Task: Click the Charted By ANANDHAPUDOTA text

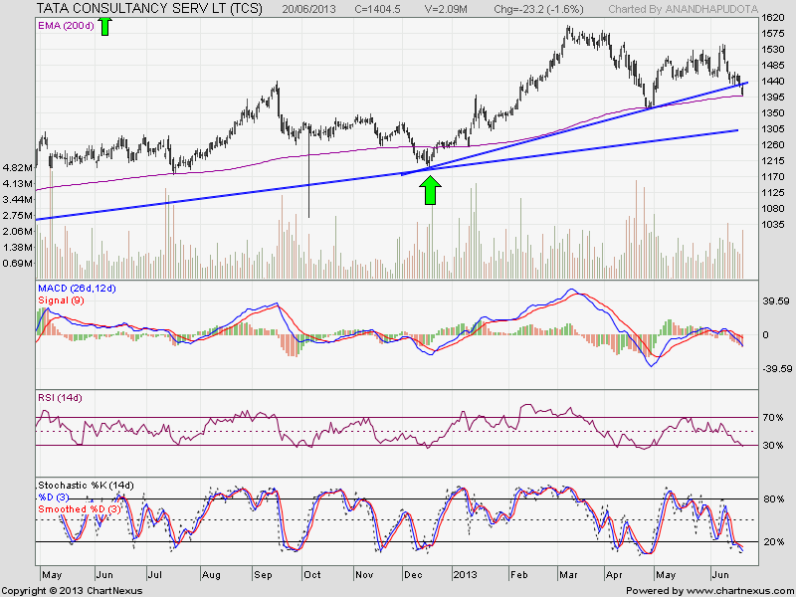Action: 684,9
